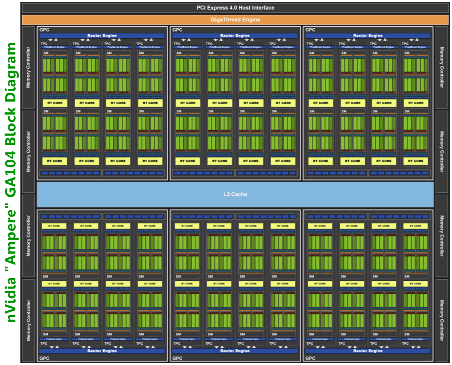The height and width of the screenshot is (365, 452).
Task: Click the GPC label of the bottom-right cluster
Action: tap(310, 358)
